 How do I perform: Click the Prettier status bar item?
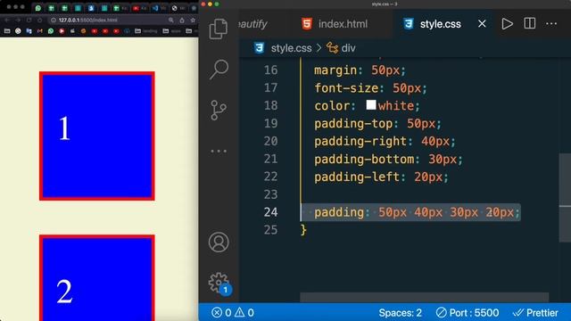pyautogui.click(x=535, y=313)
